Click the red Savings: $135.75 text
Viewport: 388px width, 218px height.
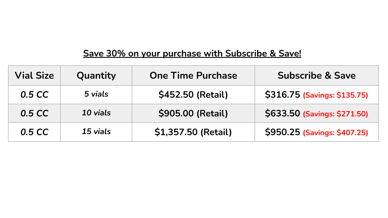click(x=335, y=95)
